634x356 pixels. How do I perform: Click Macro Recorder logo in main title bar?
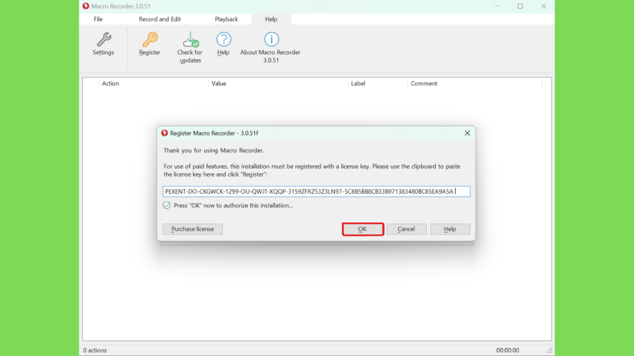coord(85,6)
